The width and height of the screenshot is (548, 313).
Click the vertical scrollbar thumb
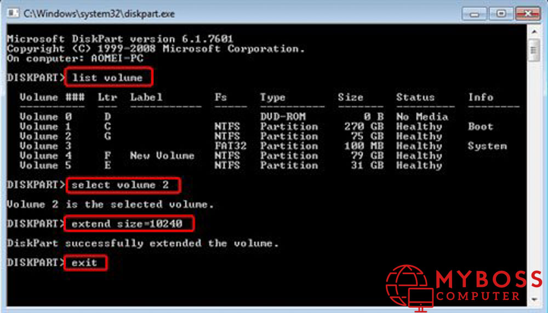pos(533,51)
